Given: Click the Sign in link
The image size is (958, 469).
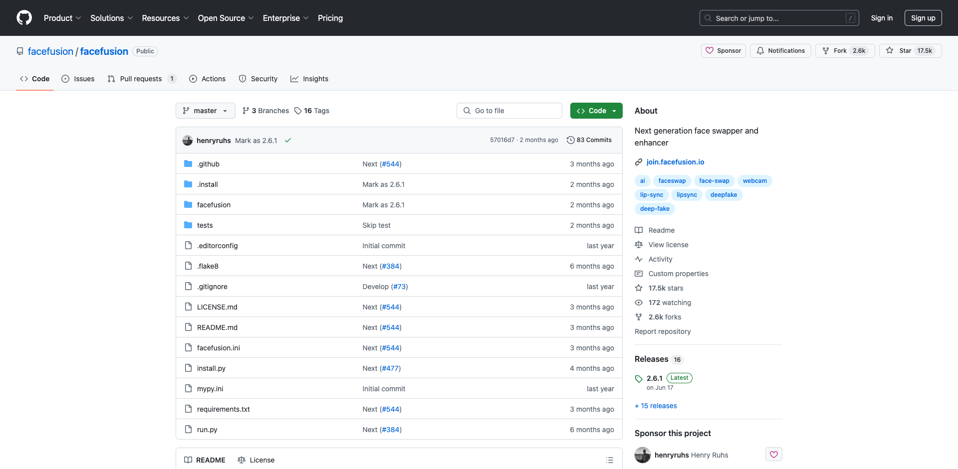Looking at the screenshot, I should click(x=882, y=18).
